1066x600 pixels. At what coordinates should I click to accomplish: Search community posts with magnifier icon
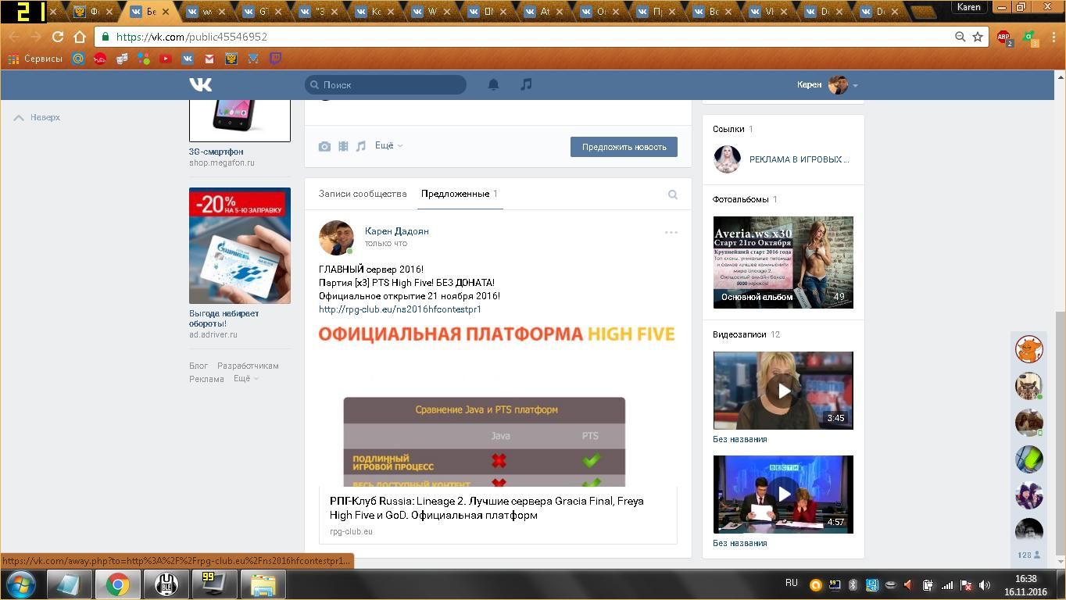(x=672, y=195)
